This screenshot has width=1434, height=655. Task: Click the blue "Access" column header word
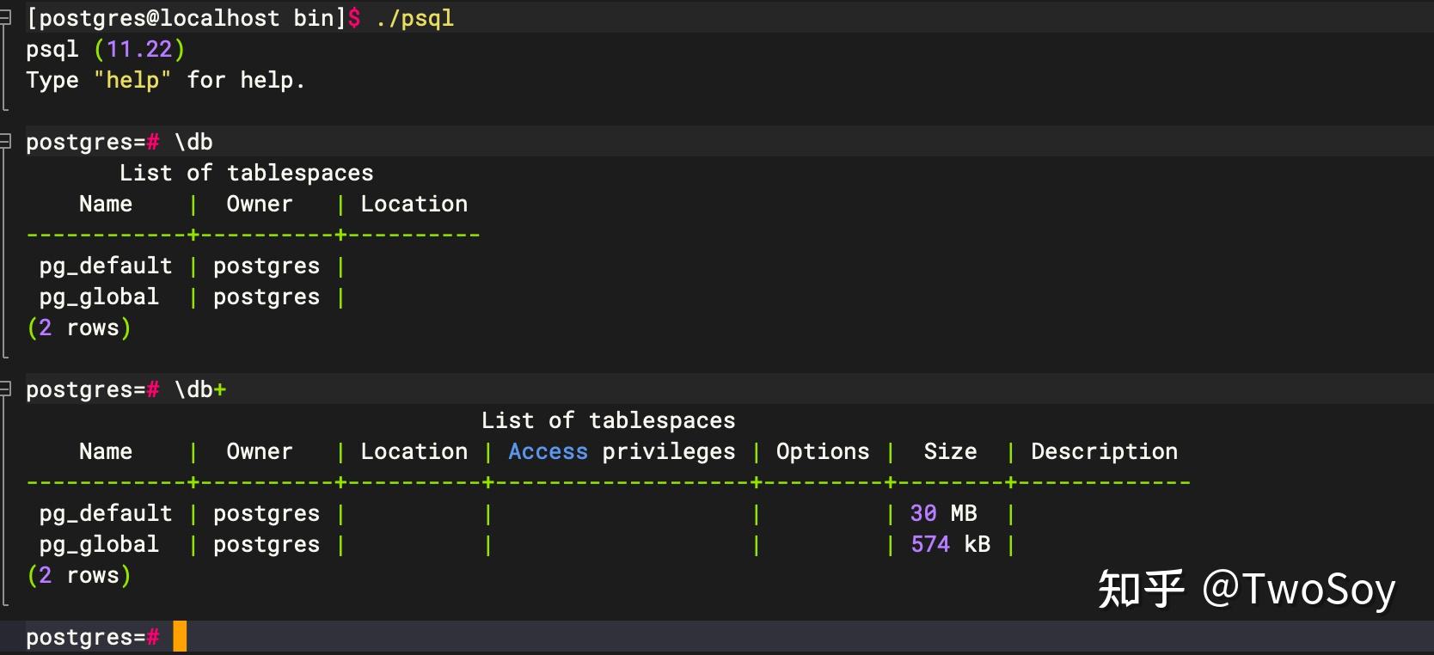(548, 451)
